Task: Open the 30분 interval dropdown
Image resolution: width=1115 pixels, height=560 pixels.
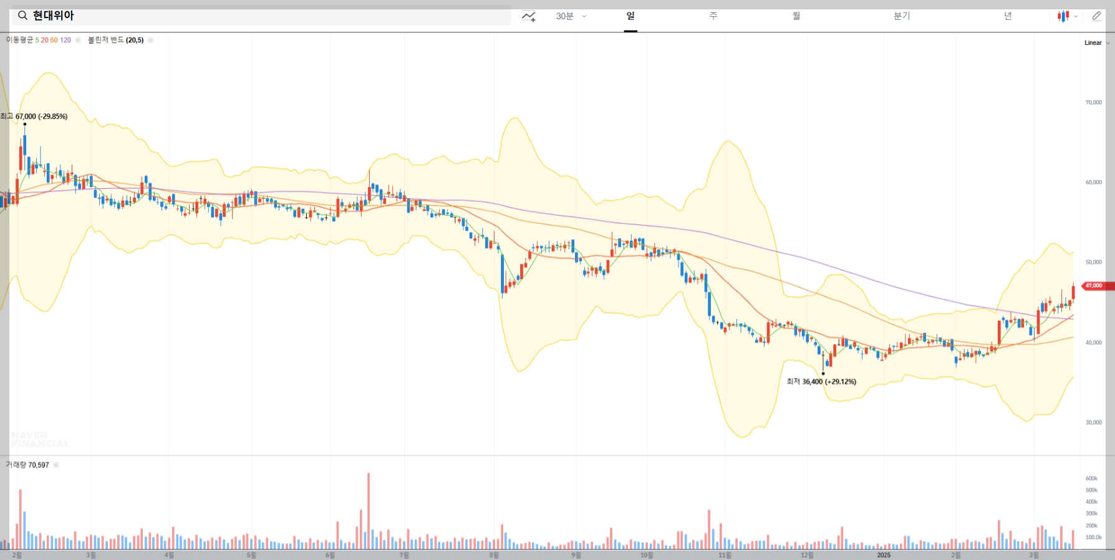Action: click(x=571, y=16)
